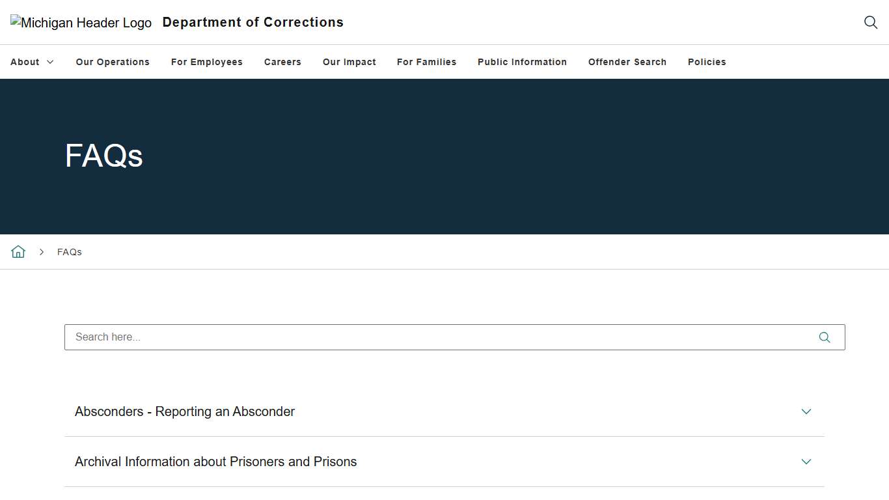Open the For Families section
The image size is (889, 500).
(427, 62)
